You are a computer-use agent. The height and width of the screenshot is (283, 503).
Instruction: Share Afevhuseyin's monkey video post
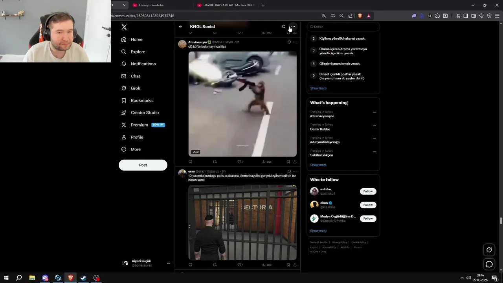point(295,162)
